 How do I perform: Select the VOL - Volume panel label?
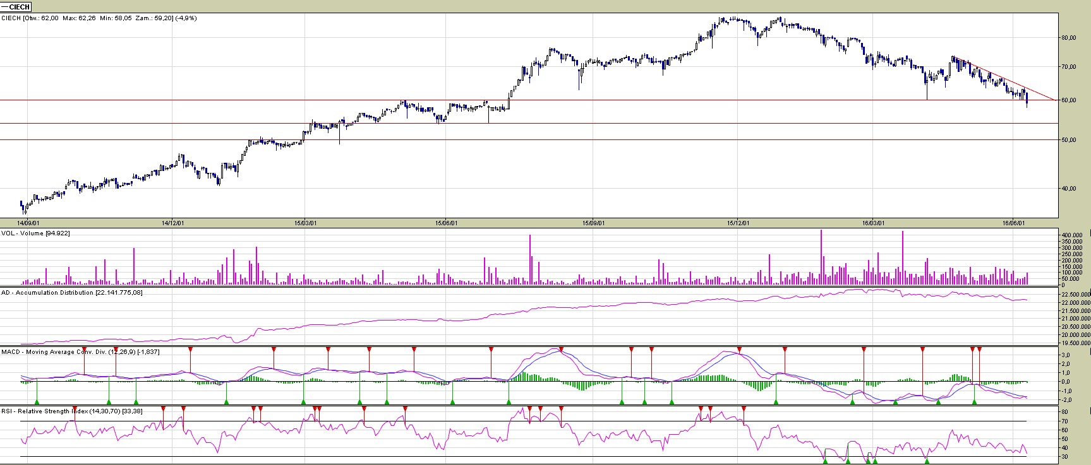tap(35, 233)
